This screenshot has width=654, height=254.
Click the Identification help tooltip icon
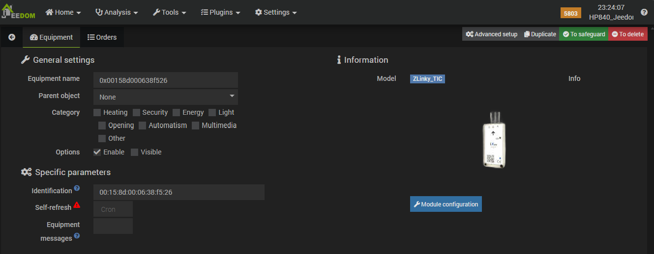[x=77, y=188]
